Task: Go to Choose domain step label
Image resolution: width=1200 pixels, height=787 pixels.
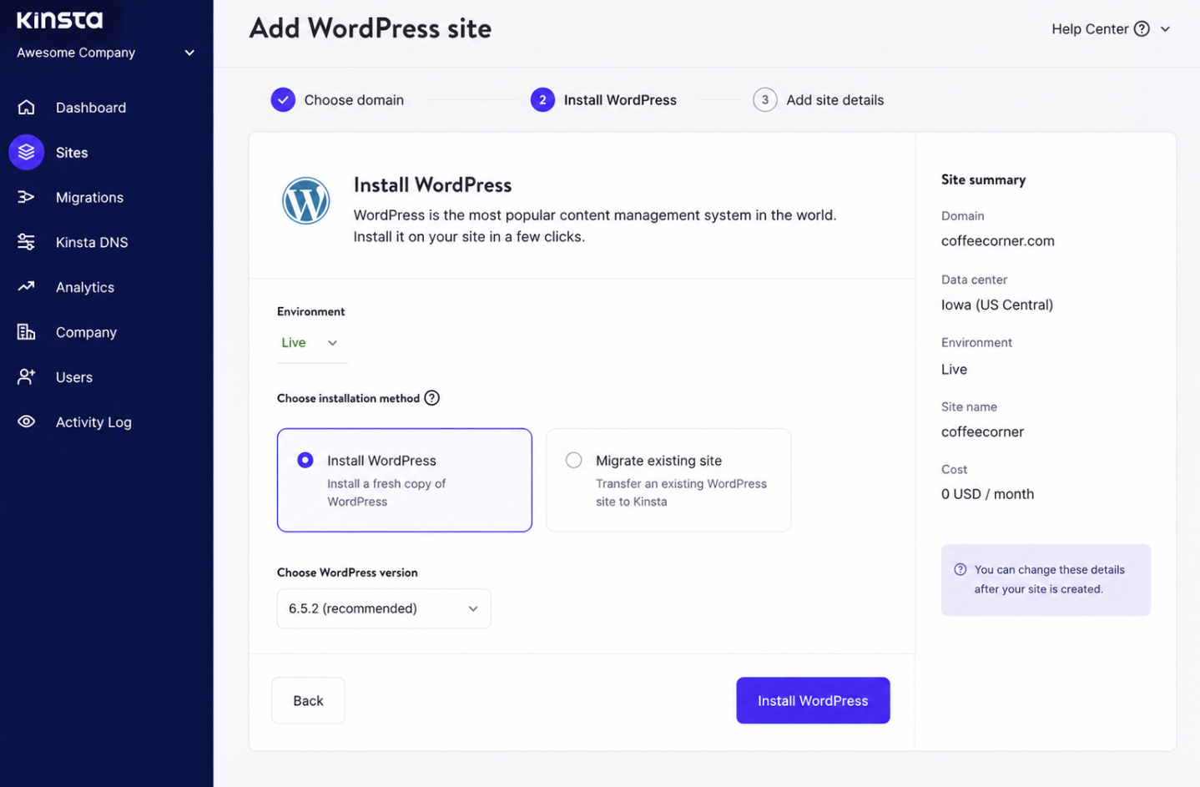Action: pyautogui.click(x=354, y=100)
